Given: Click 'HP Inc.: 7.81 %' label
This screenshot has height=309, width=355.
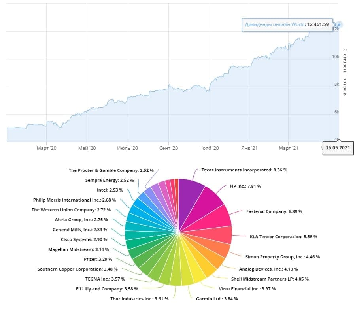Looking at the screenshot, I should tap(245, 186).
